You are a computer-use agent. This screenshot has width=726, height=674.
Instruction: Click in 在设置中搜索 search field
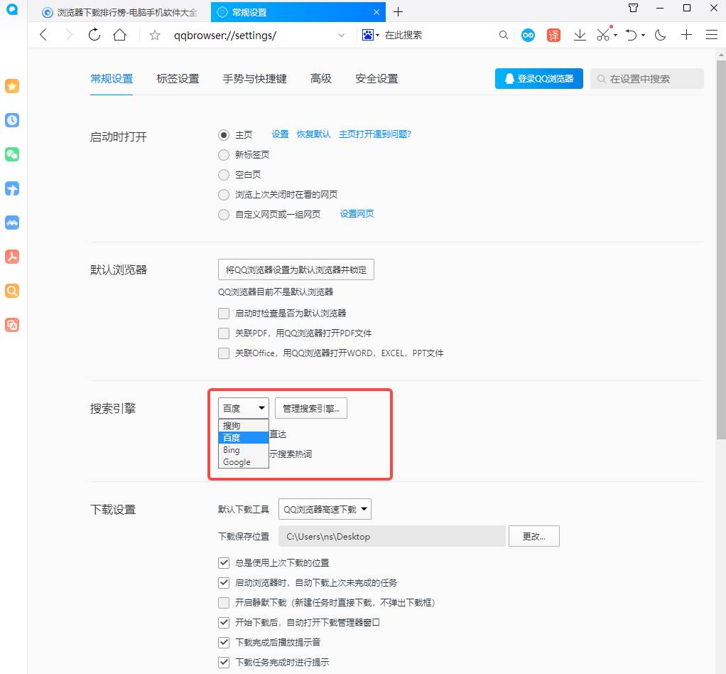[647, 79]
